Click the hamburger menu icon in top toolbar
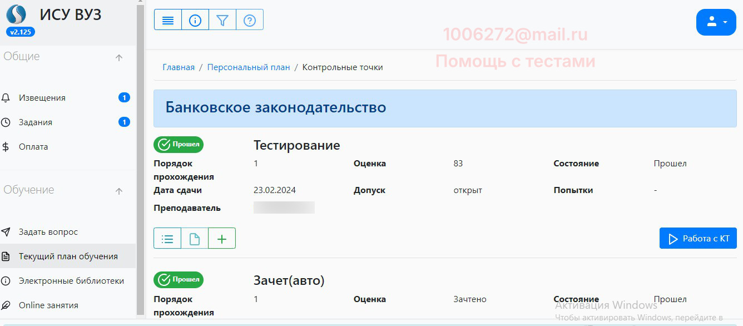743x326 pixels. 167,20
